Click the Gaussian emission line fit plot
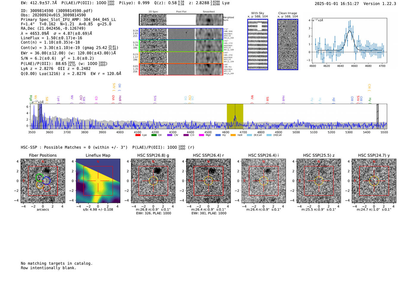Image resolution: width=417 pixels, height=284 pixels. tap(349, 41)
